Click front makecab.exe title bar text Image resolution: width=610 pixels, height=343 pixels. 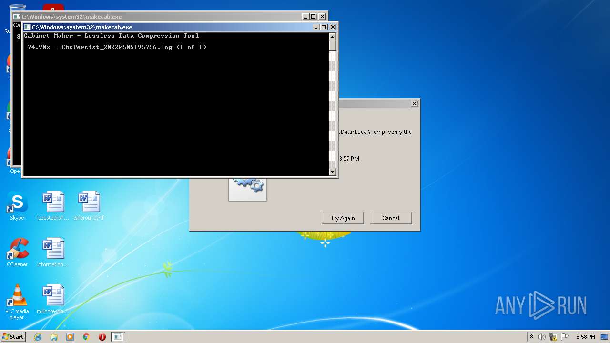82,27
